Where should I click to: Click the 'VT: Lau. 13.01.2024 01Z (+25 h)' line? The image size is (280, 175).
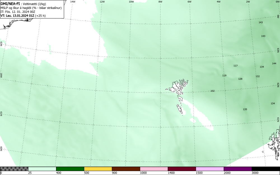23,16
